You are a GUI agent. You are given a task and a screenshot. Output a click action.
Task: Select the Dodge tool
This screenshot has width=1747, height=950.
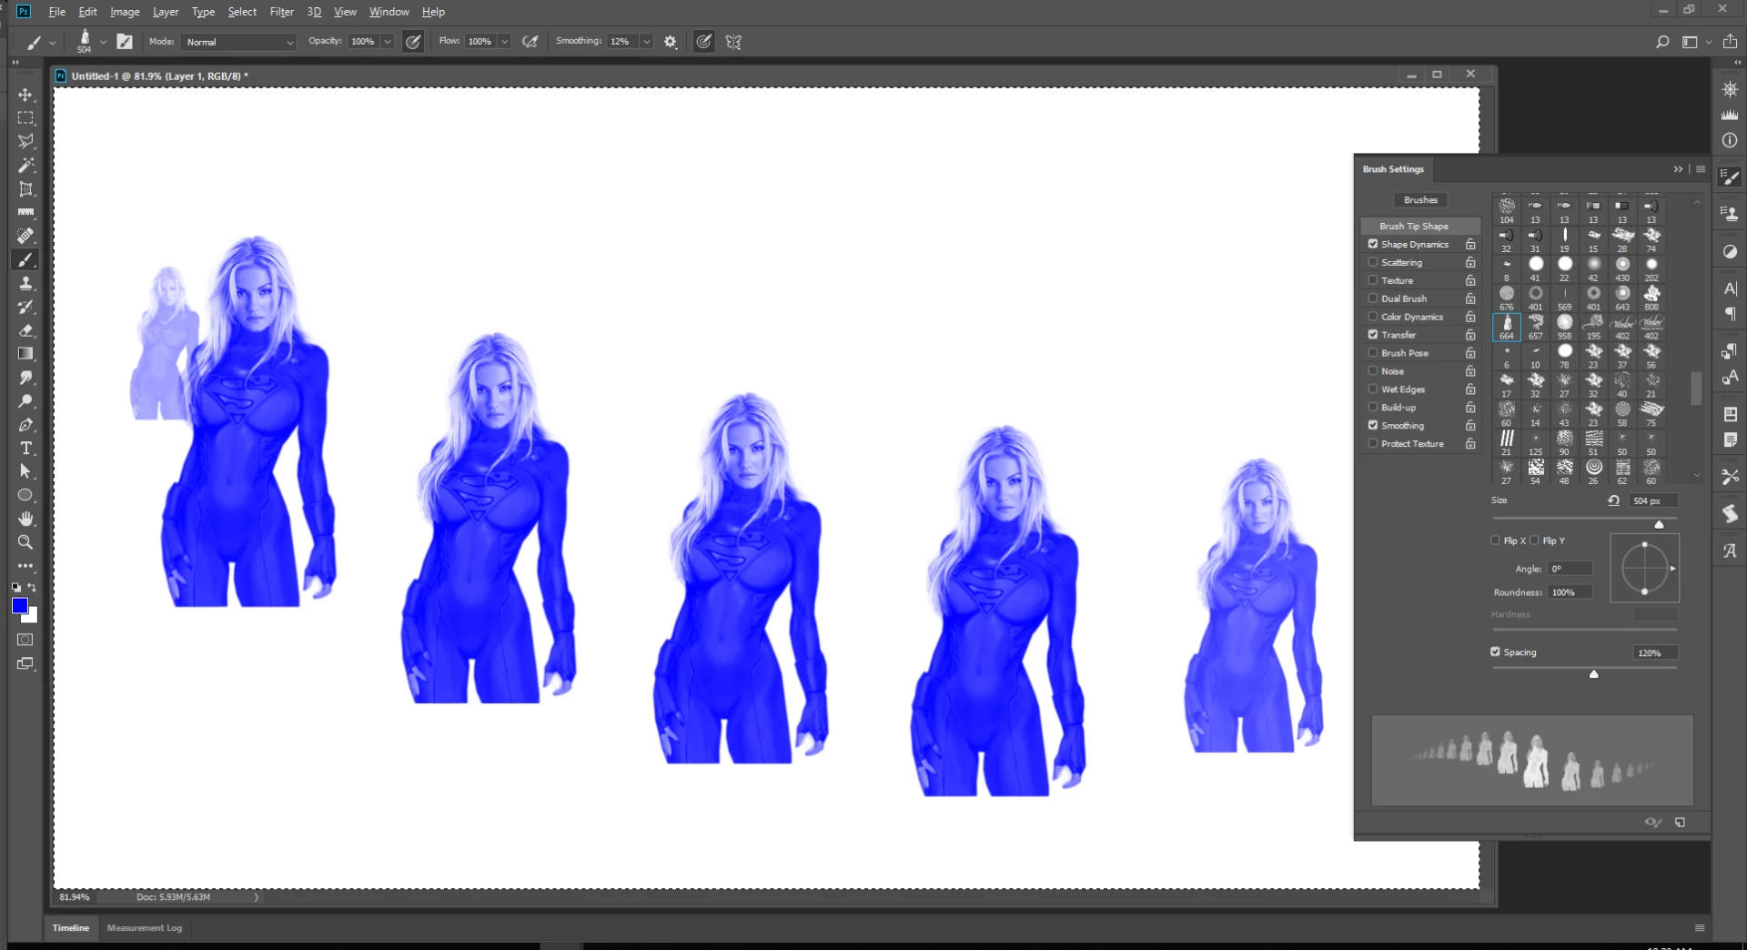click(x=25, y=400)
